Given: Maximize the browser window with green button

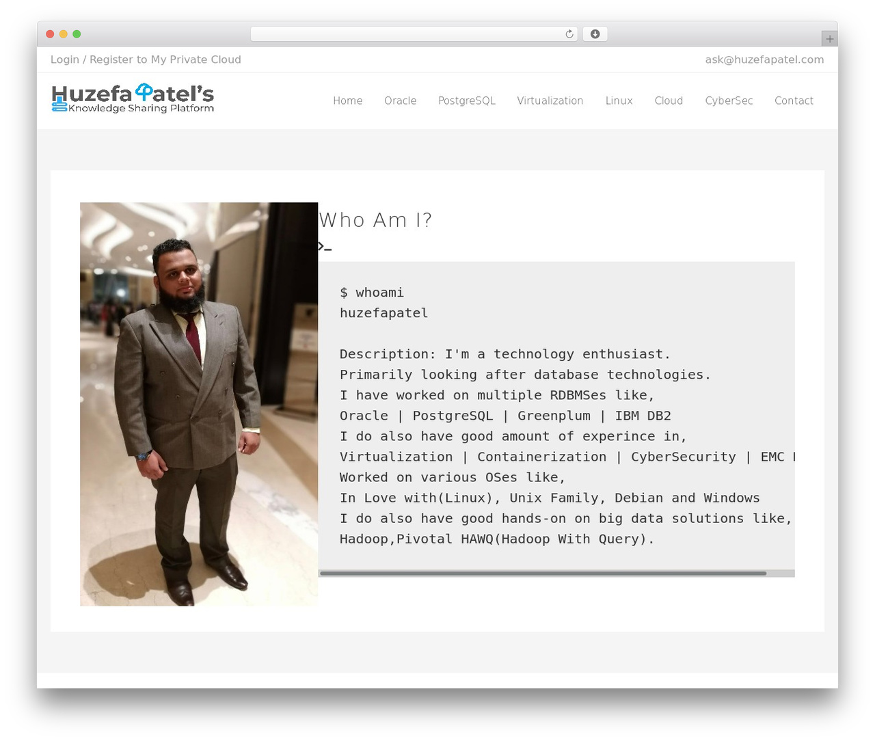Looking at the screenshot, I should (x=77, y=34).
